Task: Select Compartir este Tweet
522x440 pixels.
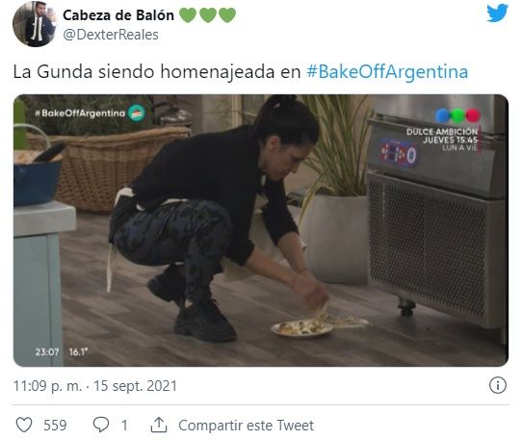Action: coord(246,426)
